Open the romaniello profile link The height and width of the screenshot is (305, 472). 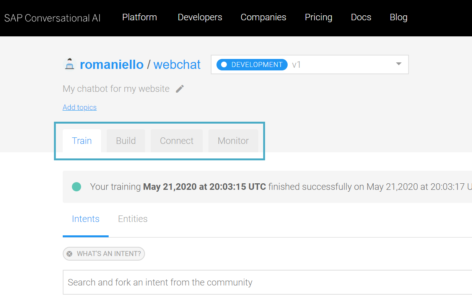tap(112, 65)
